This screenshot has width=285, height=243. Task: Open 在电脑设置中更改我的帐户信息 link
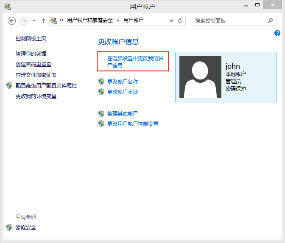[x=135, y=62]
